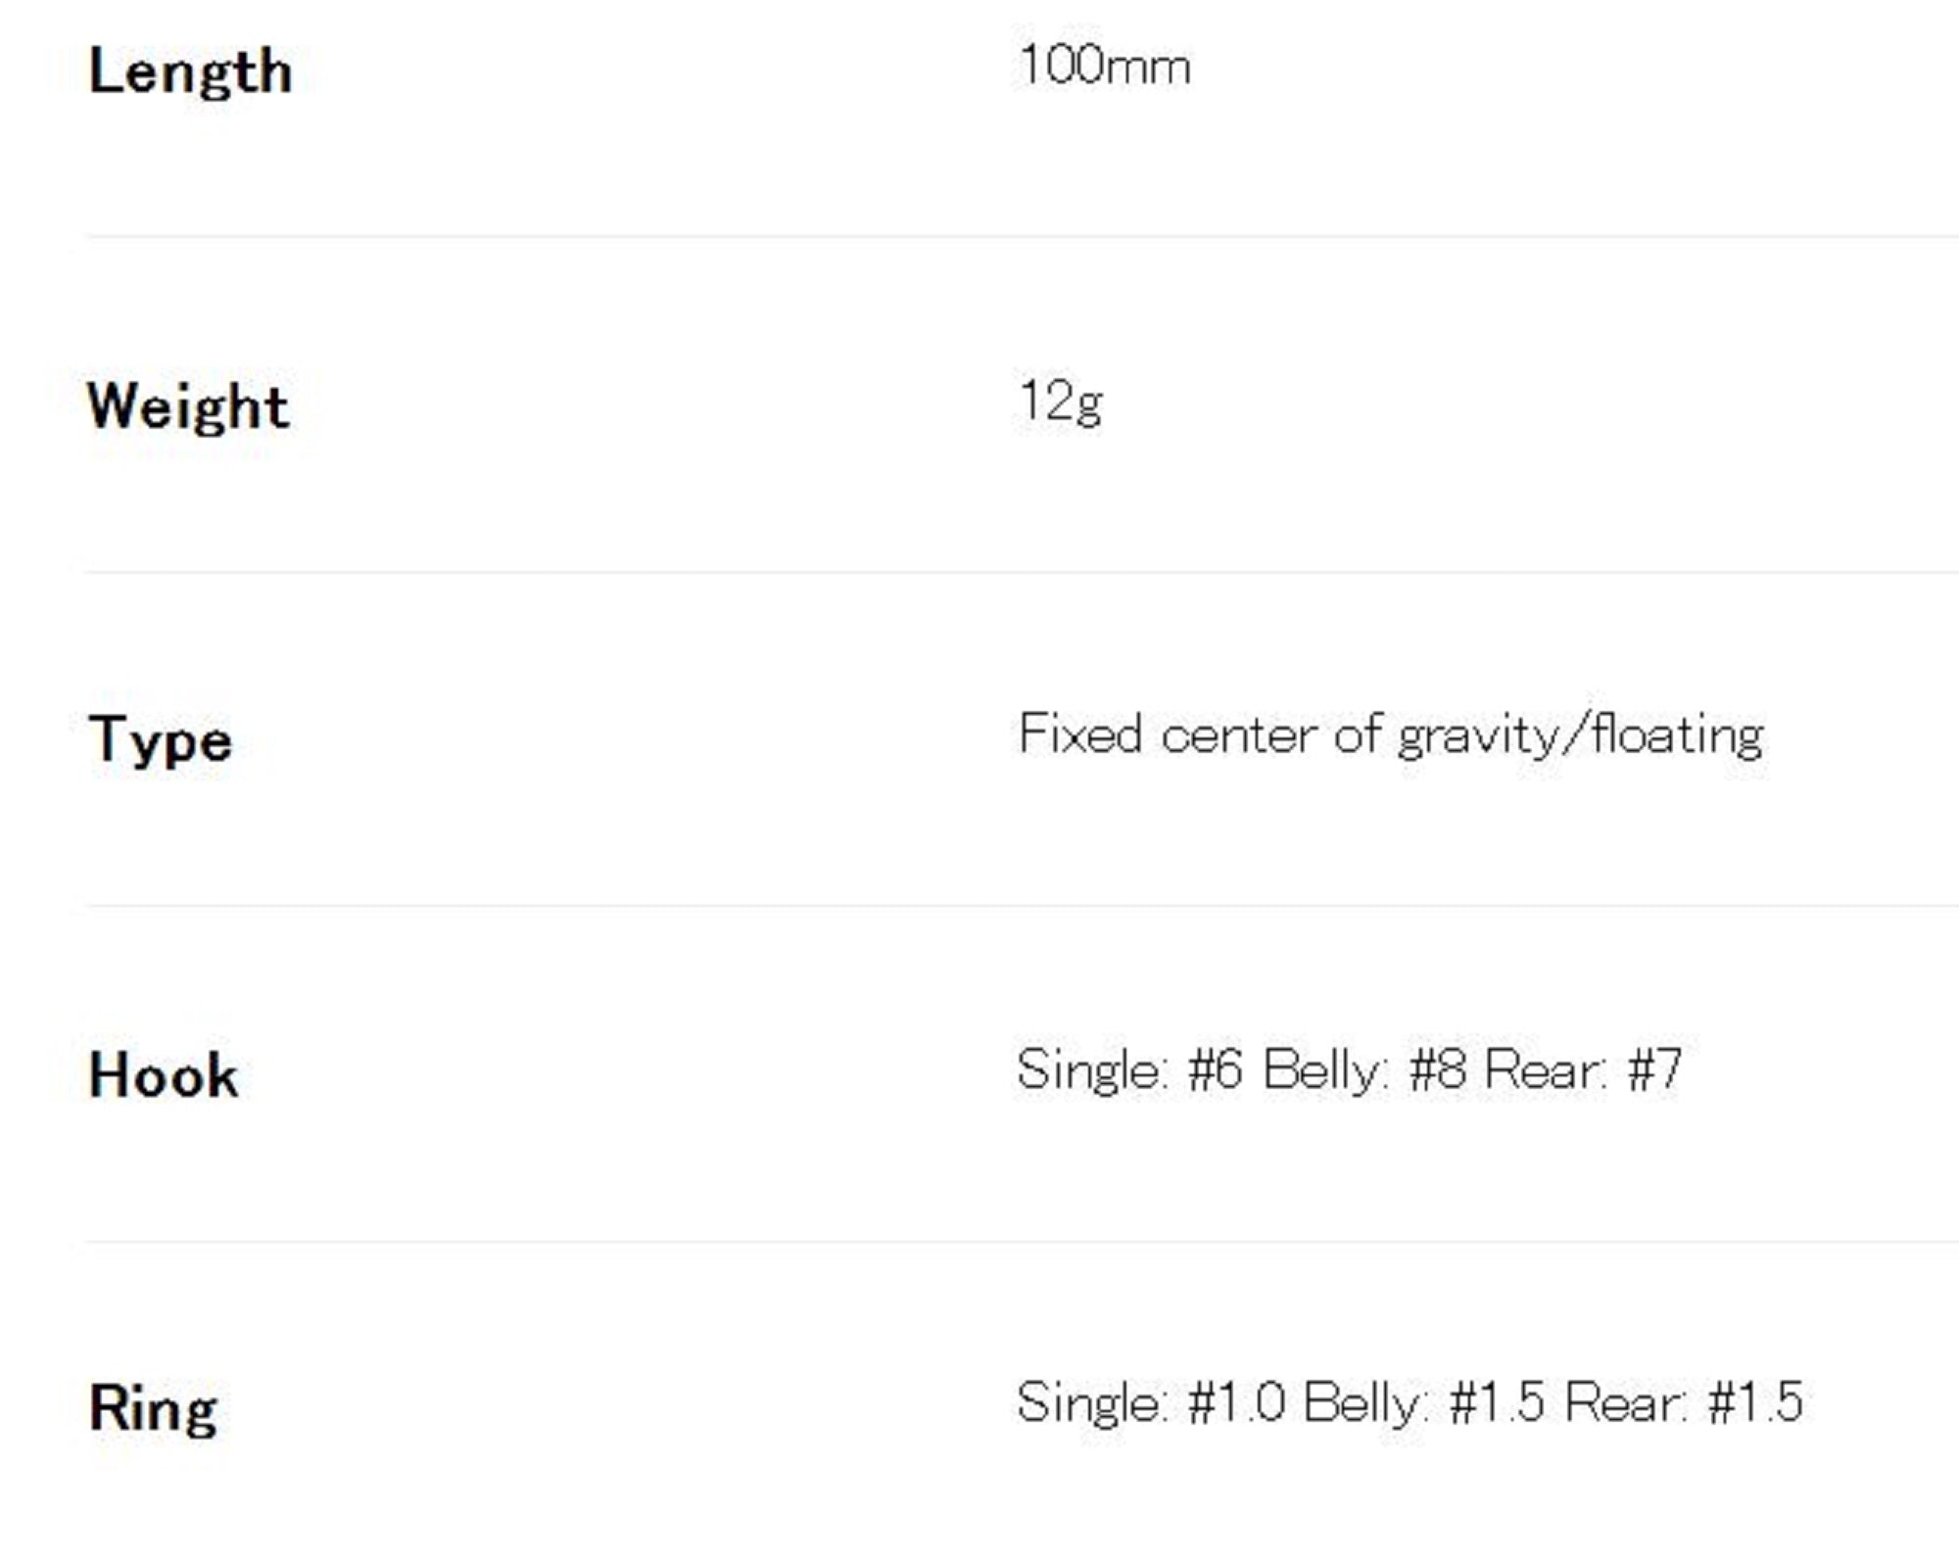Select the 100mm length value
The image size is (1959, 1559).
pos(1104,67)
